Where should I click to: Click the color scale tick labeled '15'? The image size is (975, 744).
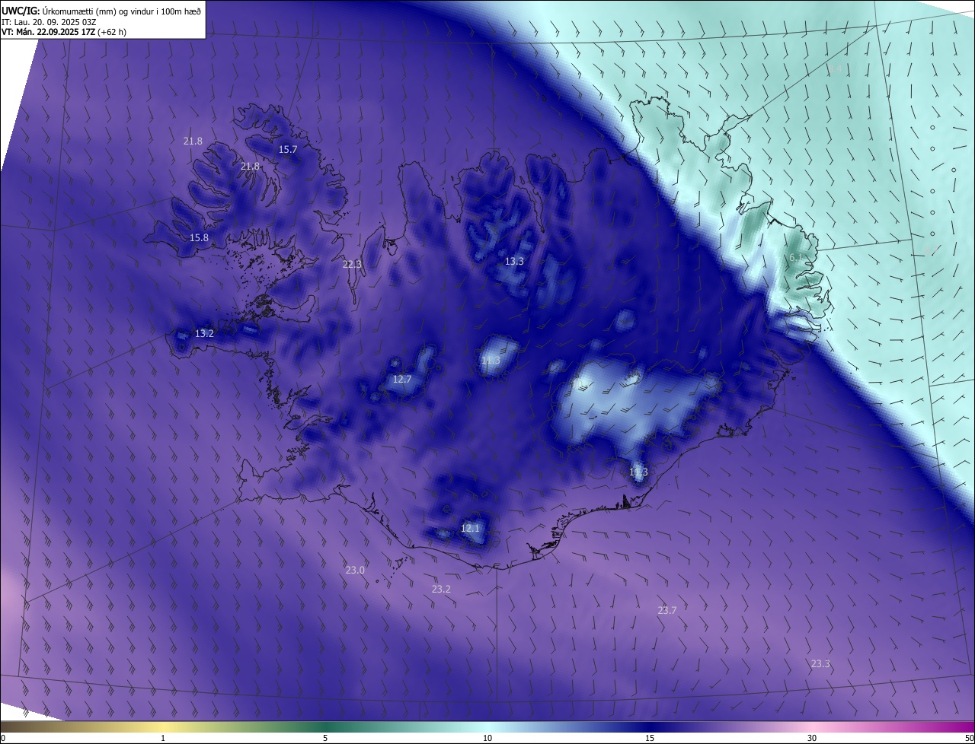tap(650, 738)
